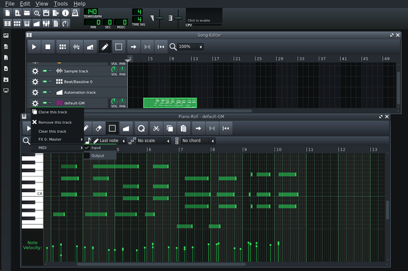
Task: Toggle loop points in Song-Editor
Action: (148, 47)
